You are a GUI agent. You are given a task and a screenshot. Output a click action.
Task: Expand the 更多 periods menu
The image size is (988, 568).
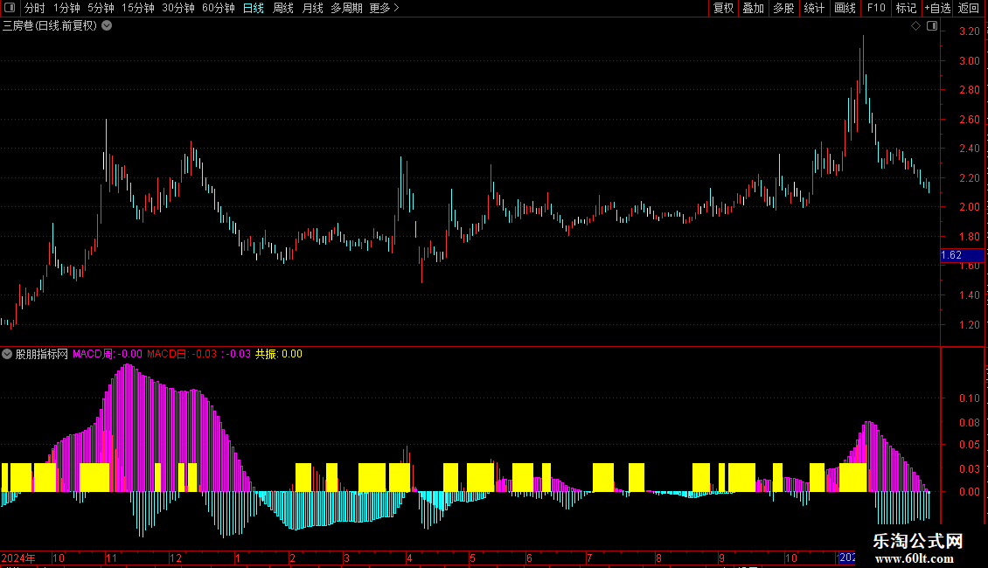coord(384,8)
